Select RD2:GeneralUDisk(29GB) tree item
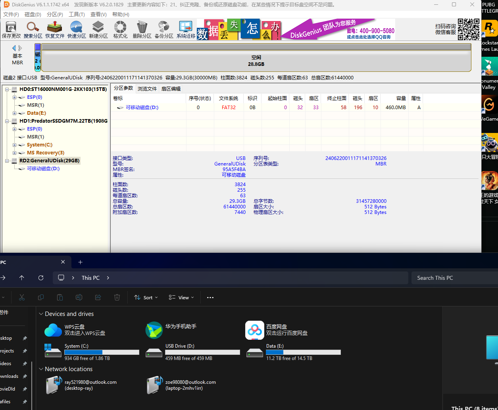The image size is (498, 410). [x=49, y=161]
